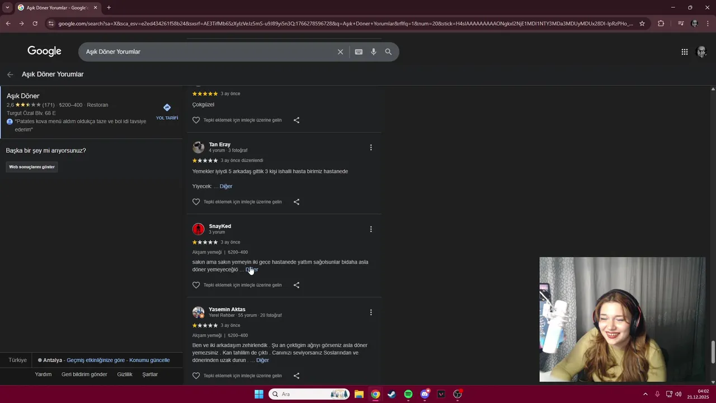Open more options for Tan Eray's review
The image size is (716, 403).
(x=371, y=147)
